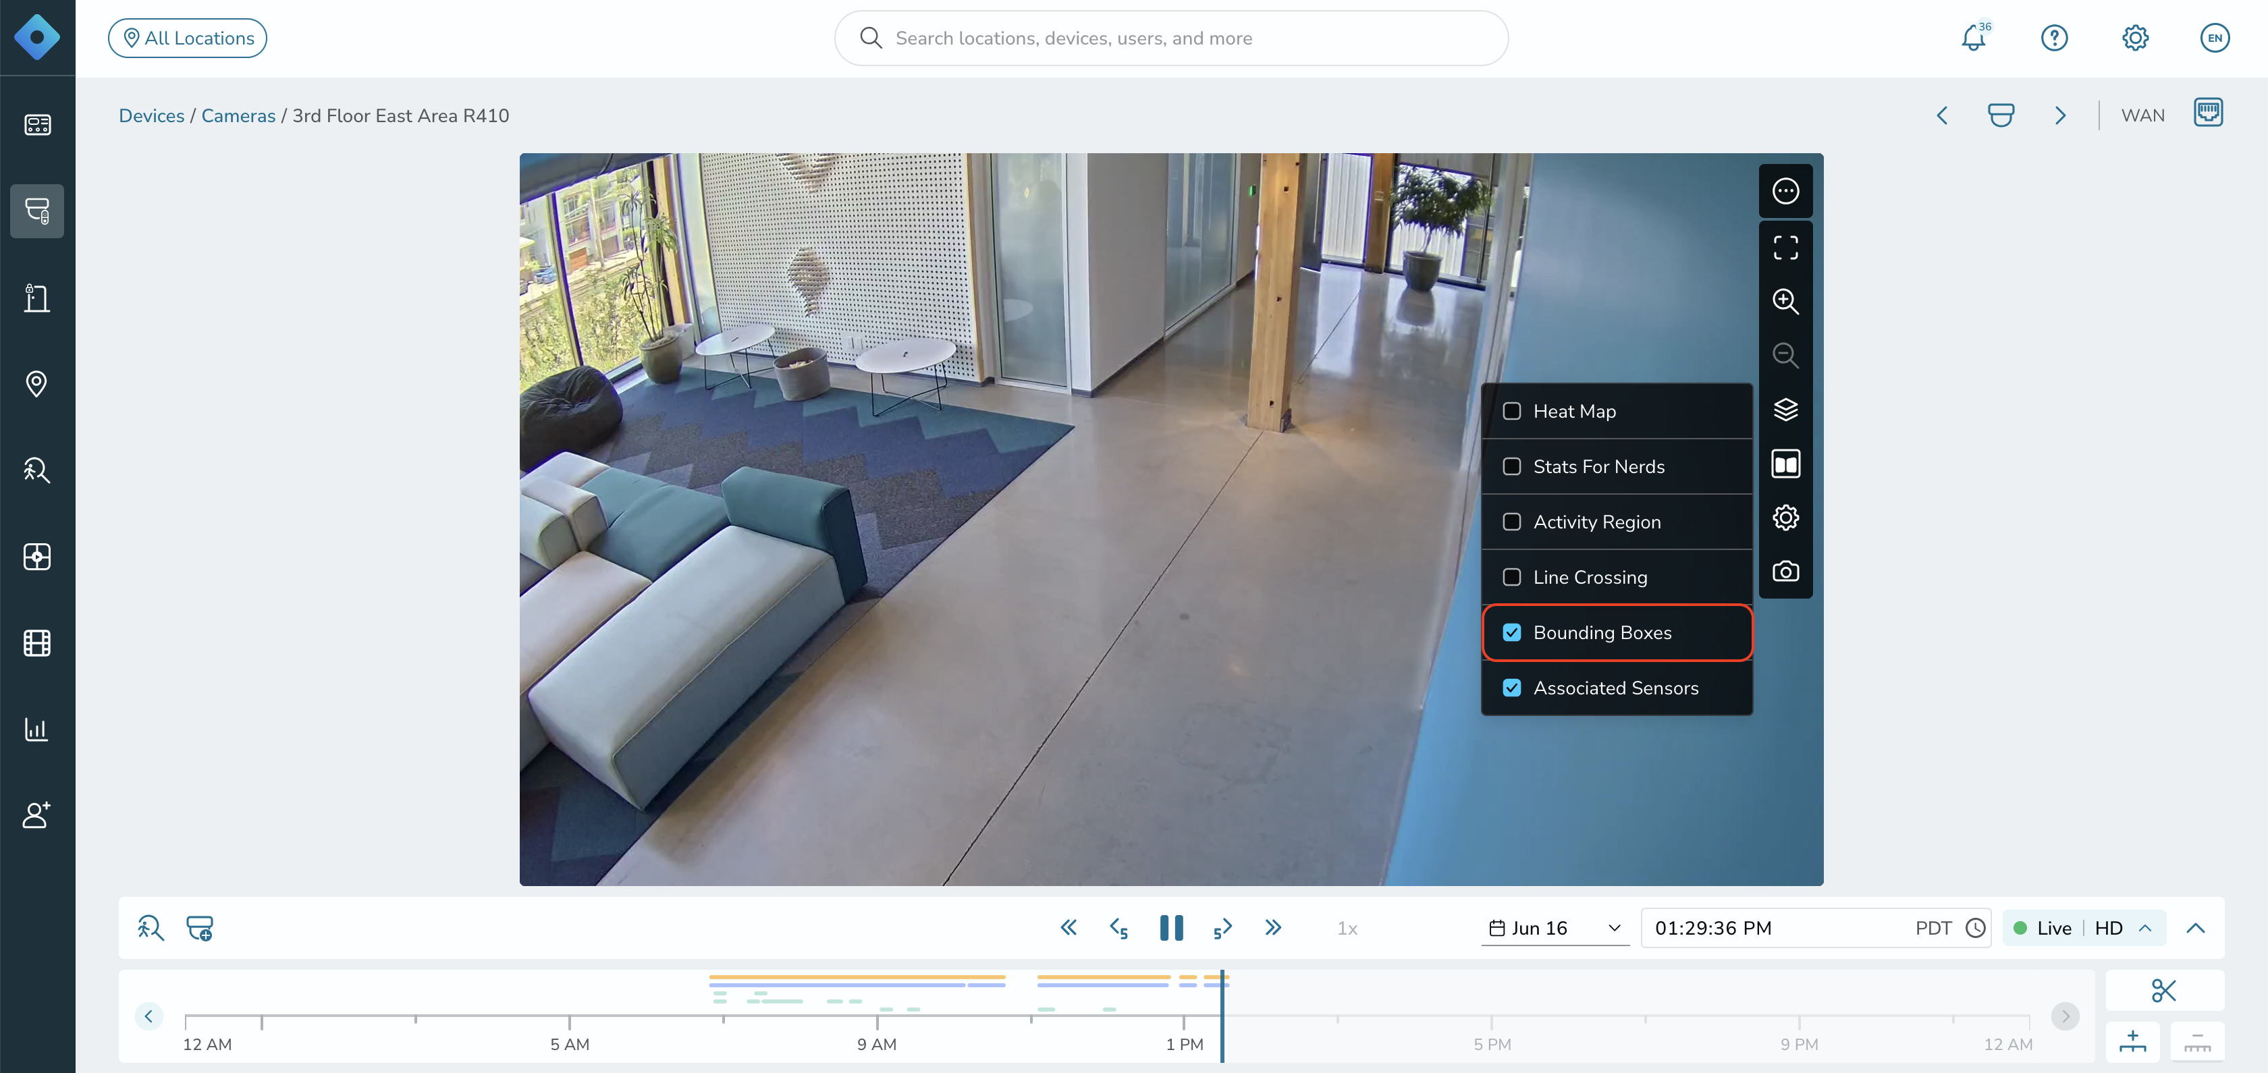Expand the Live HD quality selector

pyautogui.click(x=2083, y=928)
